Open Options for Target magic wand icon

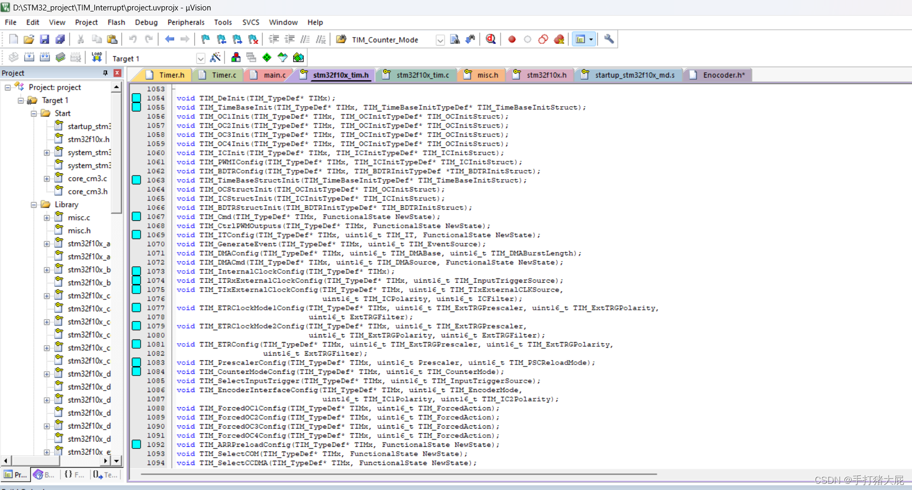(215, 57)
